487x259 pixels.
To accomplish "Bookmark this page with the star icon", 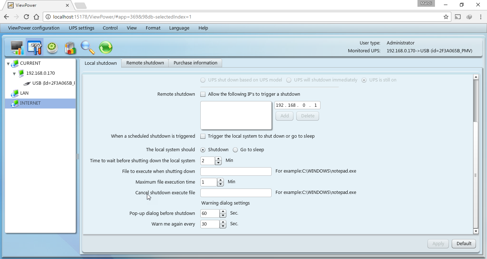I will tap(446, 17).
